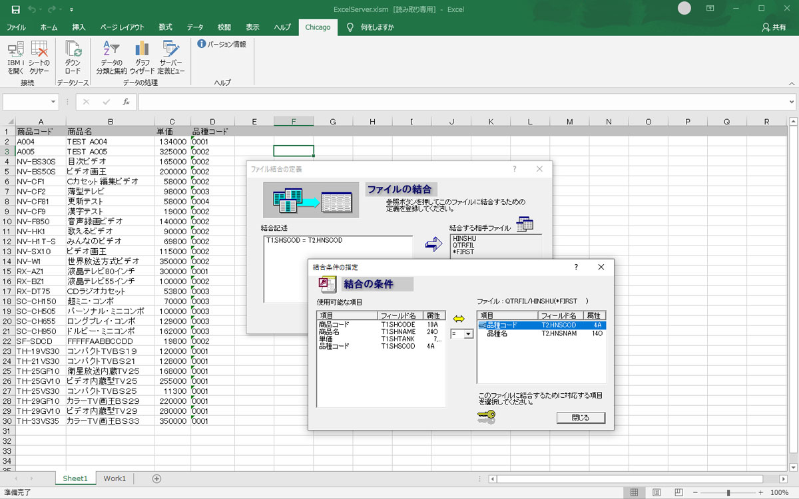Open the ページ レイアウト ribbon tab

(122, 27)
